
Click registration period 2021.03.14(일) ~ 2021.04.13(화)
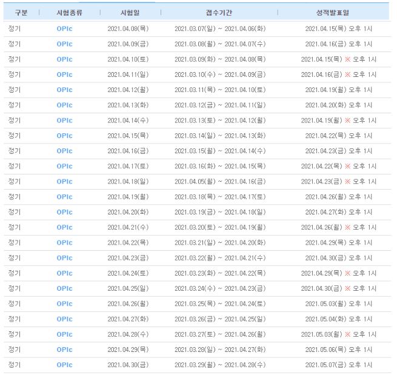[220, 136]
